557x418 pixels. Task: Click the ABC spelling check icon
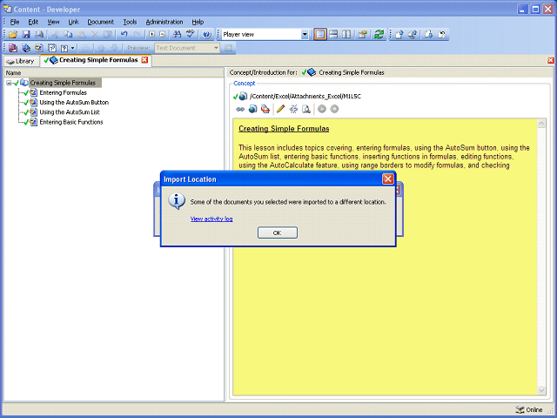coord(191,35)
